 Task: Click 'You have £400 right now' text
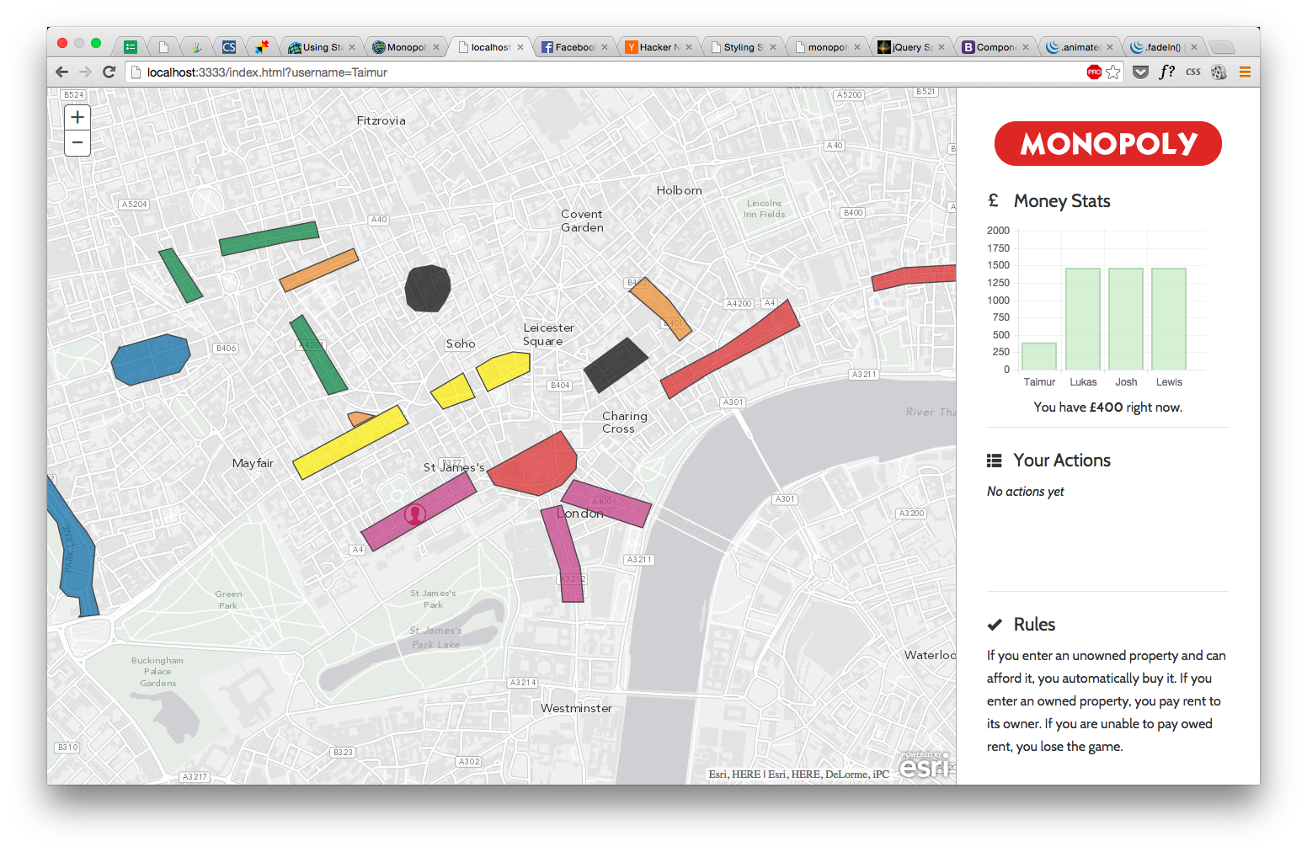(x=1108, y=407)
